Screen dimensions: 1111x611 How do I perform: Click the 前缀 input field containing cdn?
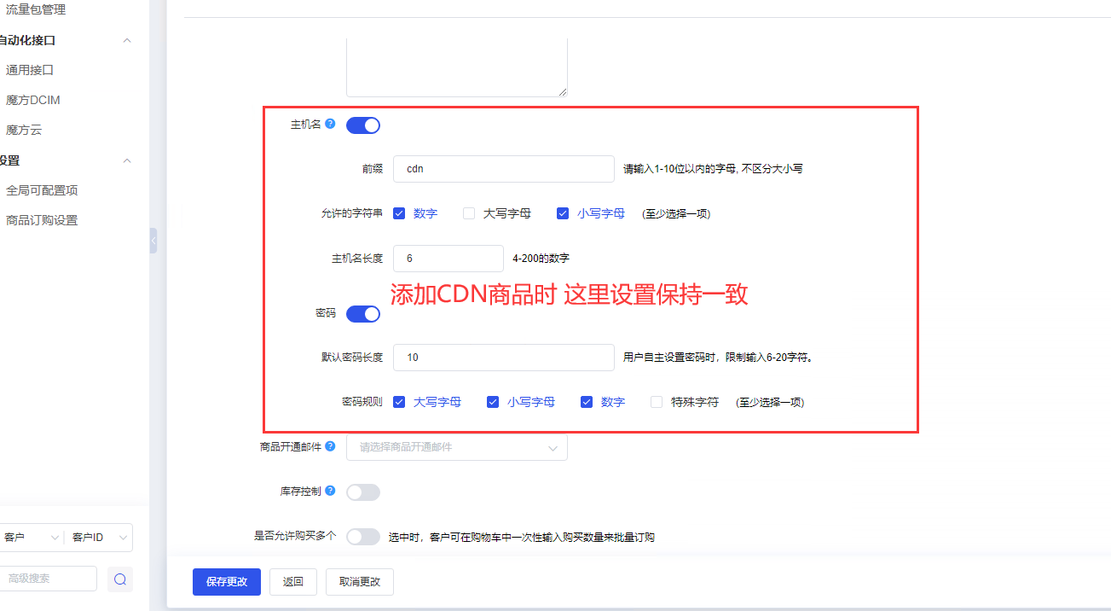point(503,169)
